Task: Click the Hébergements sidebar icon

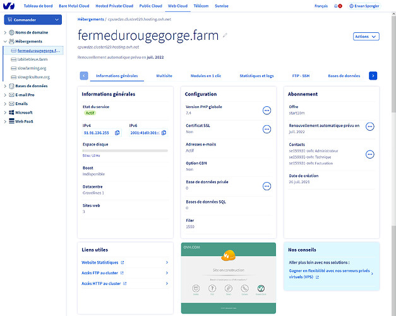Action: (11, 41)
